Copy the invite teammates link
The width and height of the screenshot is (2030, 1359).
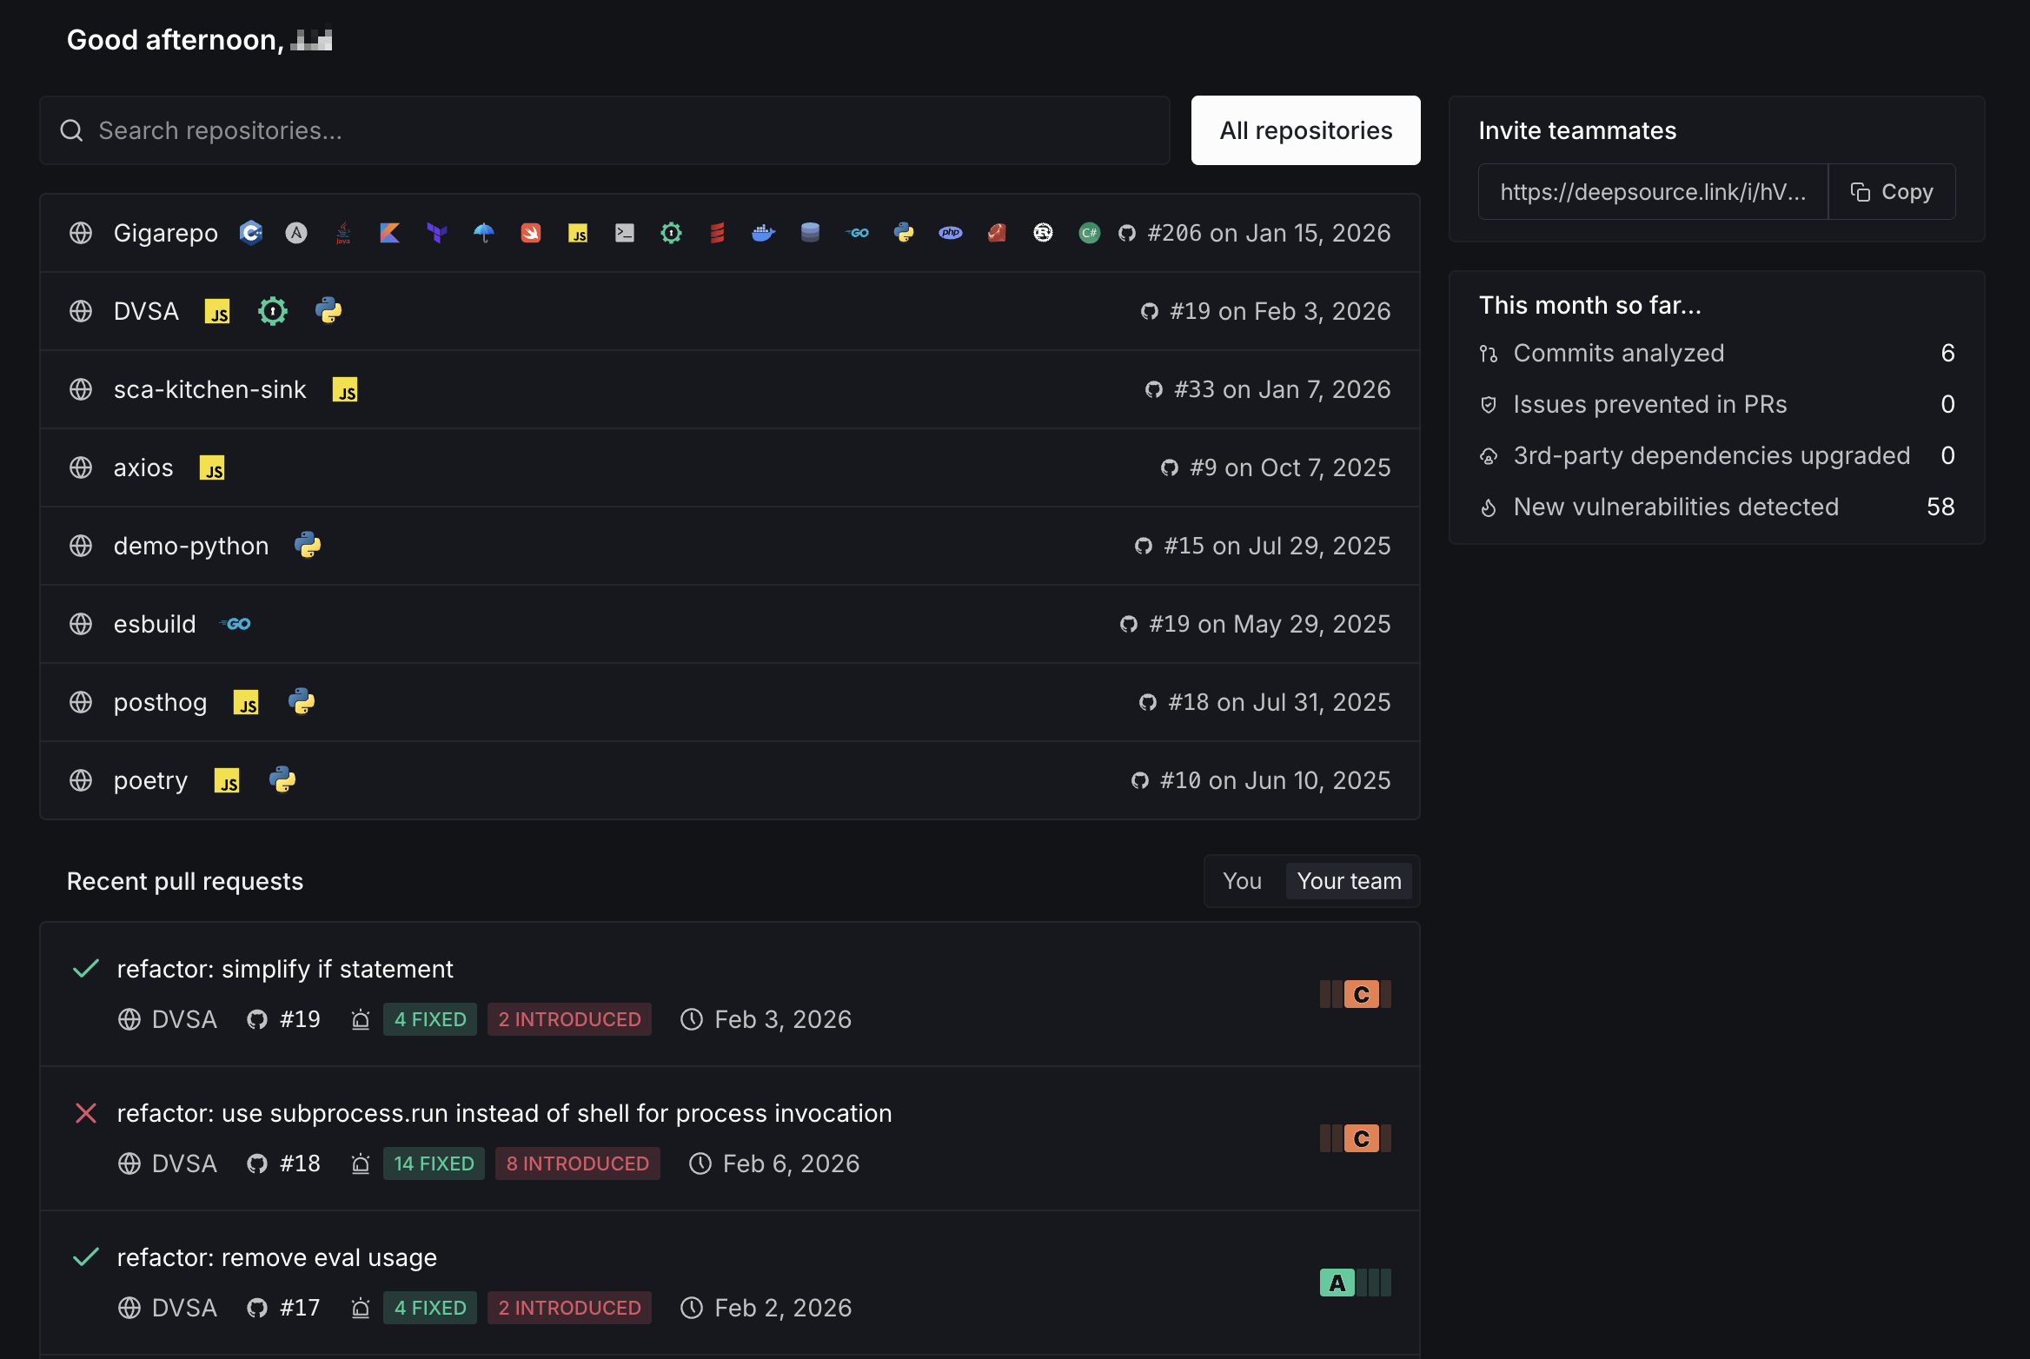(x=1892, y=192)
